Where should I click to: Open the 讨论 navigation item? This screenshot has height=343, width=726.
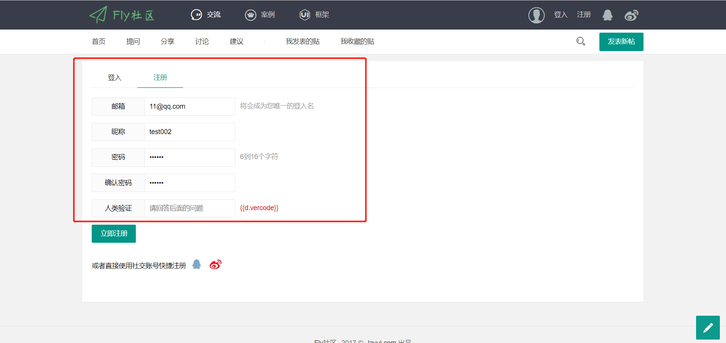point(202,41)
